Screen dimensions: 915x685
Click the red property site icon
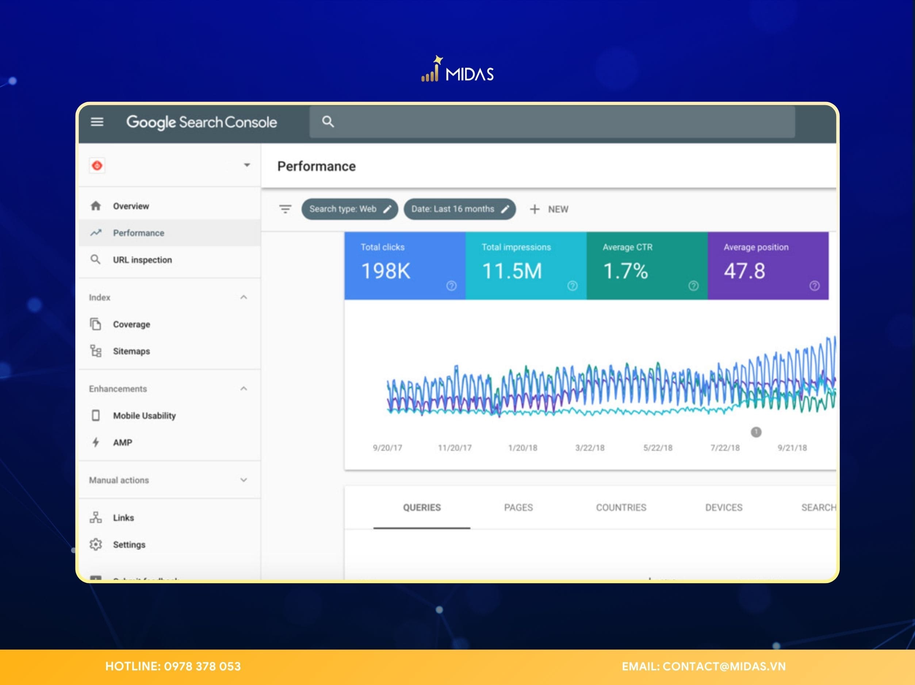[97, 165]
